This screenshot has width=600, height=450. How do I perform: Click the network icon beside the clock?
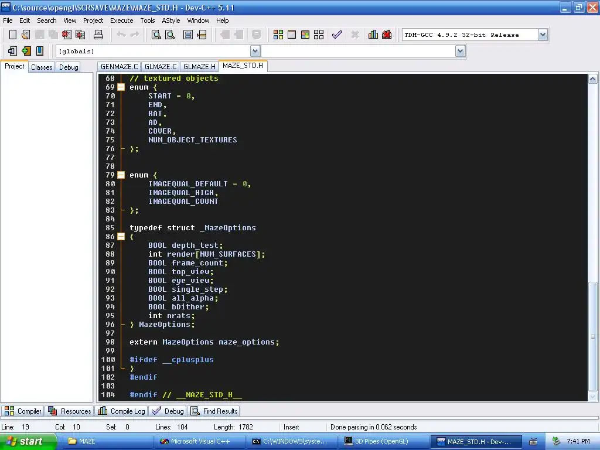[x=557, y=441]
